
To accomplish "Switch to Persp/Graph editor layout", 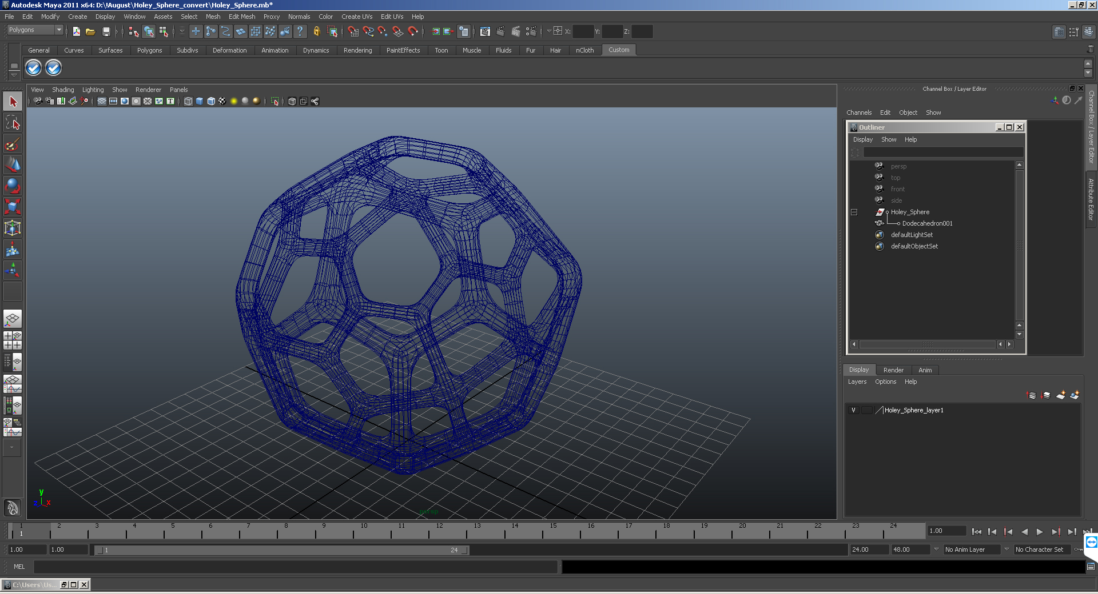I will pyautogui.click(x=13, y=384).
